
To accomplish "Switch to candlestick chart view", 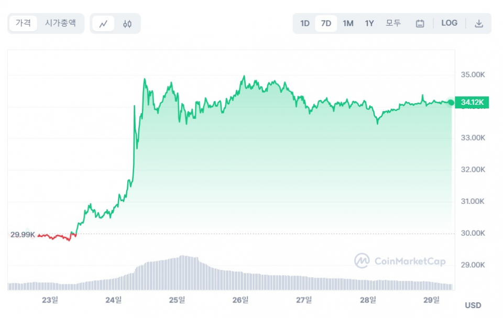I will tap(127, 24).
